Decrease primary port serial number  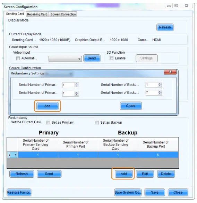pyautogui.click(x=76, y=95)
